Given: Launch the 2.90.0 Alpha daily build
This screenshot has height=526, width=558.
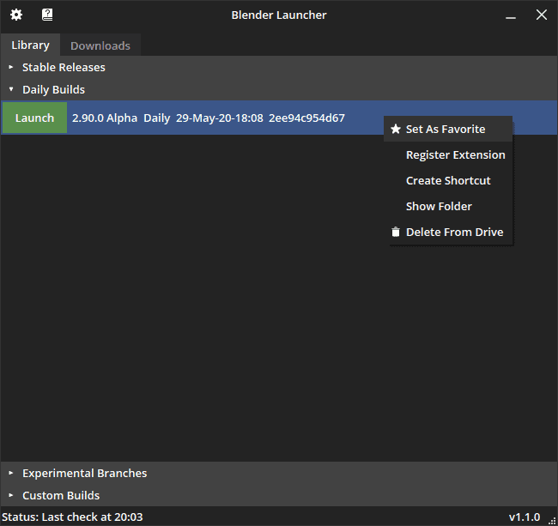Looking at the screenshot, I should click(34, 118).
